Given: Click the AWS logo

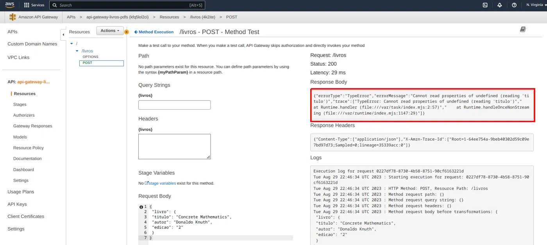Looking at the screenshot, I should 10,5.
